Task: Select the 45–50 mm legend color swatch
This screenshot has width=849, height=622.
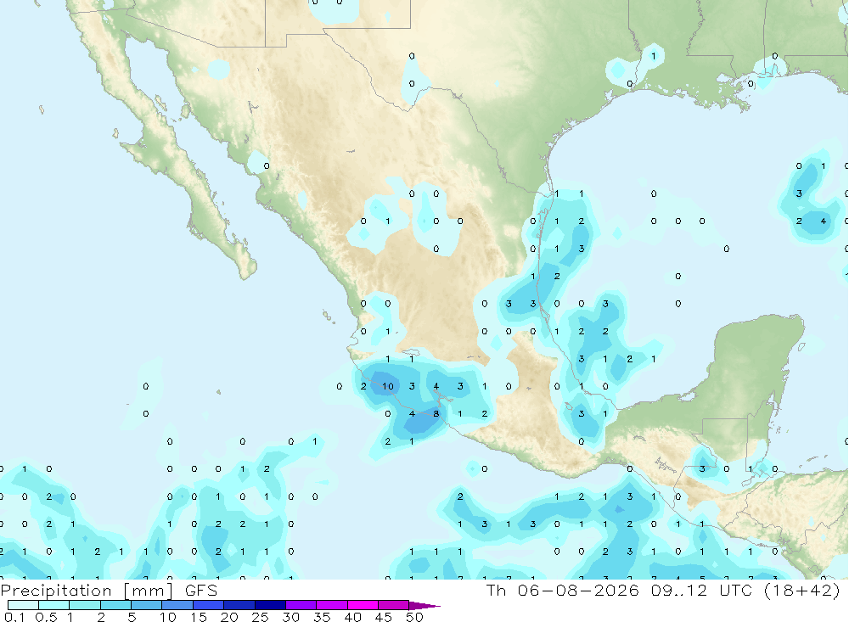Action: point(394,605)
